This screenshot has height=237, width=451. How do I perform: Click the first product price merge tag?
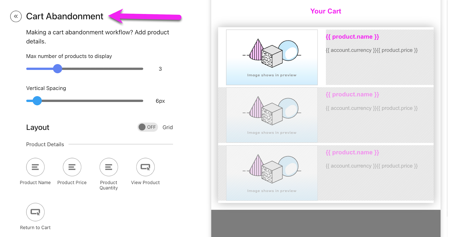click(372, 50)
